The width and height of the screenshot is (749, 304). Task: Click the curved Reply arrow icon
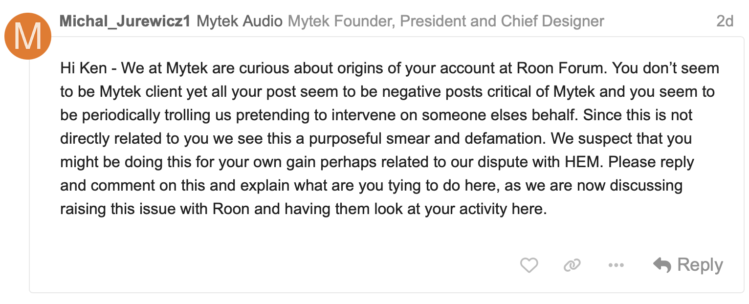[662, 265]
